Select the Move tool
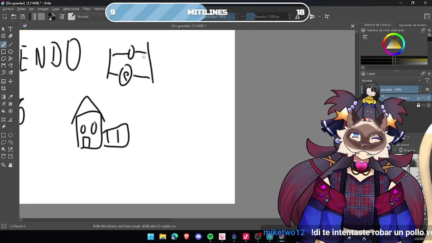 click(x=10, y=81)
